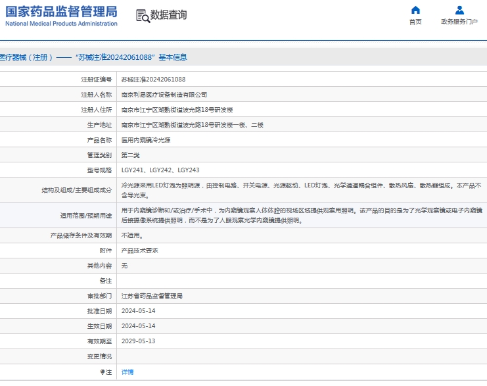Screen dimensions: 487x386
Task: Open the 首页 home icon
Action: click(415, 11)
